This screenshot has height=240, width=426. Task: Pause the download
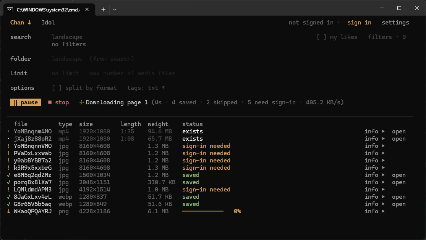[26, 102]
